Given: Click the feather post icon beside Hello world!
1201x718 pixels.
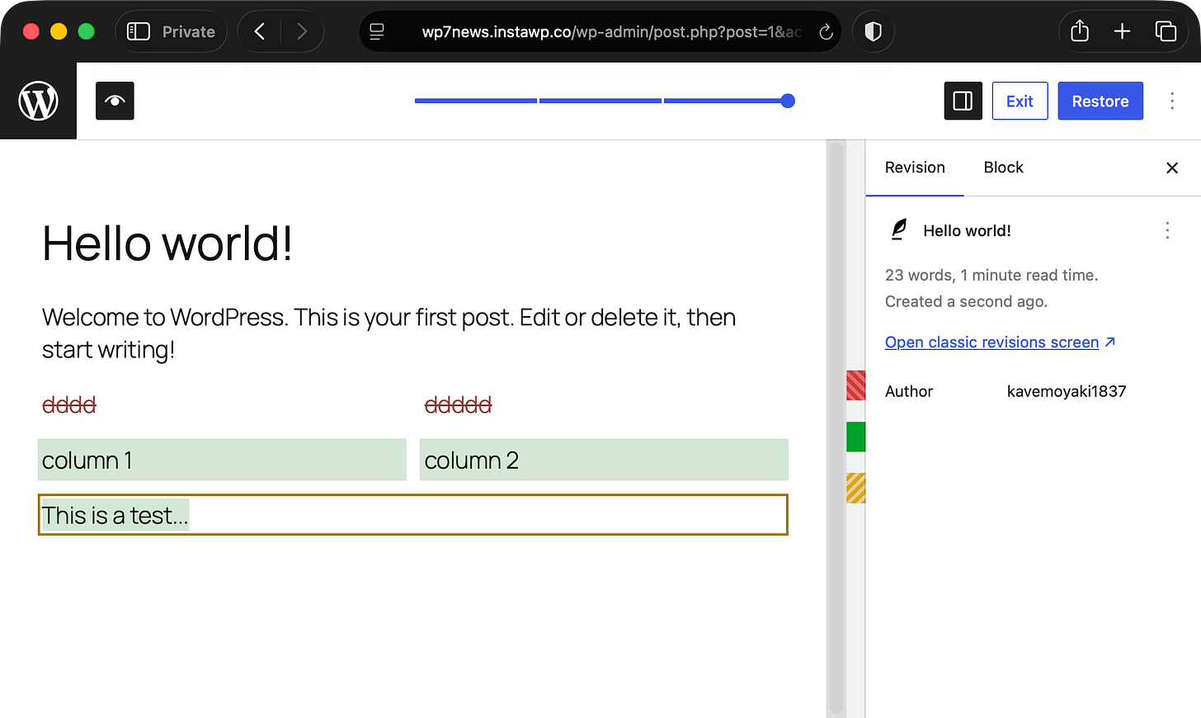Looking at the screenshot, I should (x=899, y=229).
